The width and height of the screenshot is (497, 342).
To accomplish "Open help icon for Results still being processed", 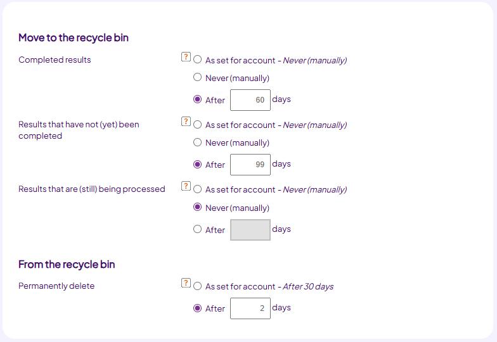I will [186, 186].
